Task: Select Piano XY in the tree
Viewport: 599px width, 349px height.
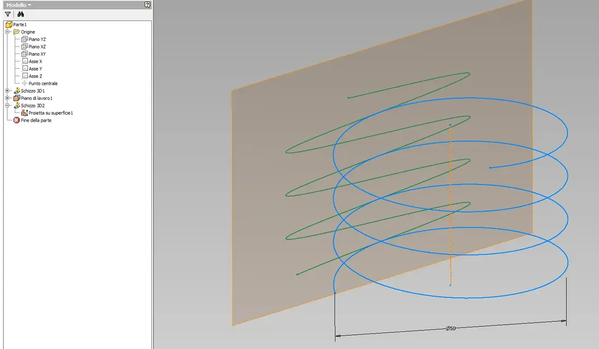Action: pyautogui.click(x=37, y=54)
